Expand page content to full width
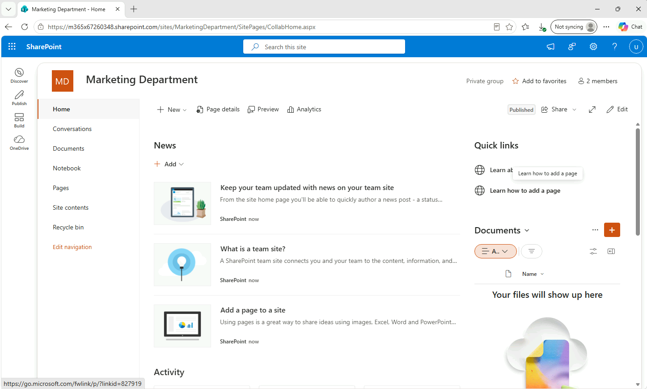This screenshot has width=647, height=389. click(592, 110)
